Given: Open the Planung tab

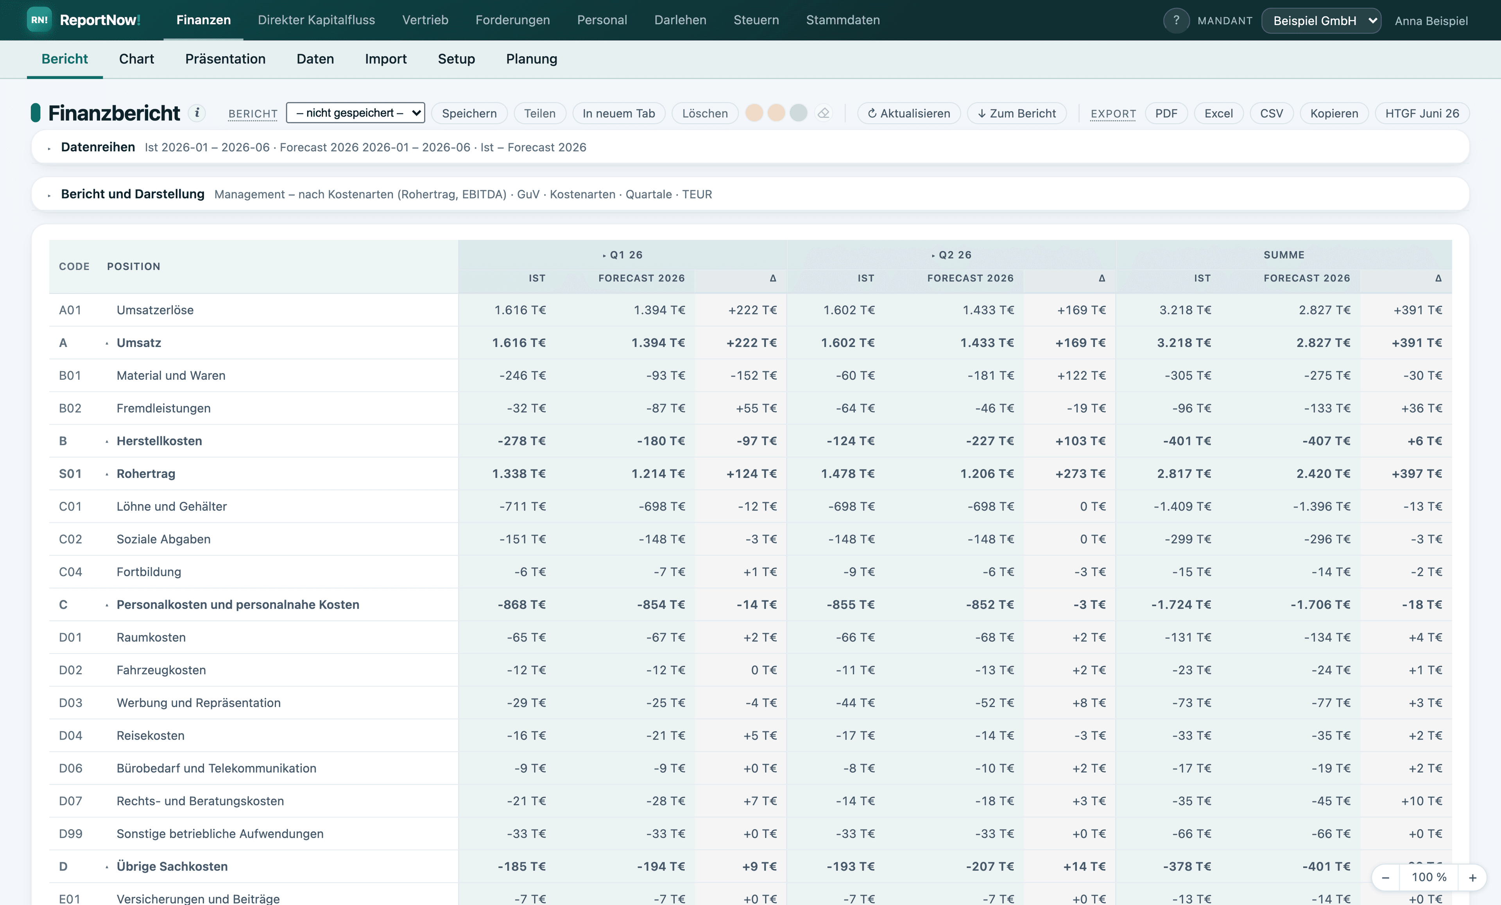Looking at the screenshot, I should (x=531, y=59).
